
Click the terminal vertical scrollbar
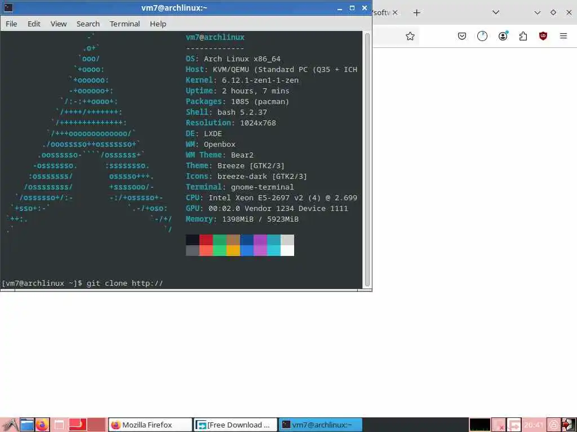(x=367, y=160)
